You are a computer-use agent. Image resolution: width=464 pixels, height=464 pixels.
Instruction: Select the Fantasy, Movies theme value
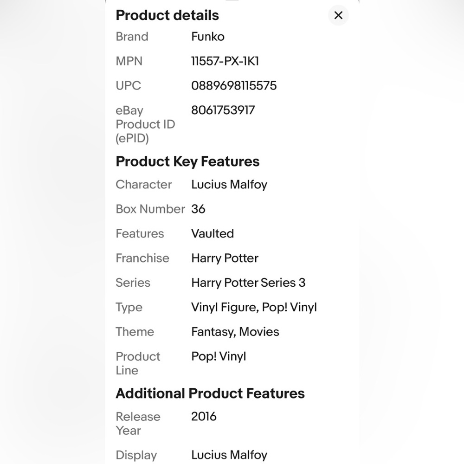pyautogui.click(x=235, y=332)
